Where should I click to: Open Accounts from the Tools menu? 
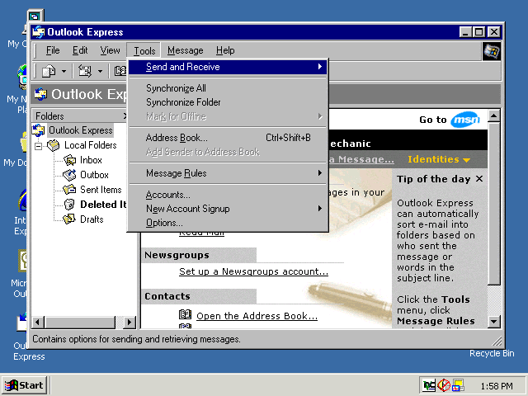[x=229, y=195]
